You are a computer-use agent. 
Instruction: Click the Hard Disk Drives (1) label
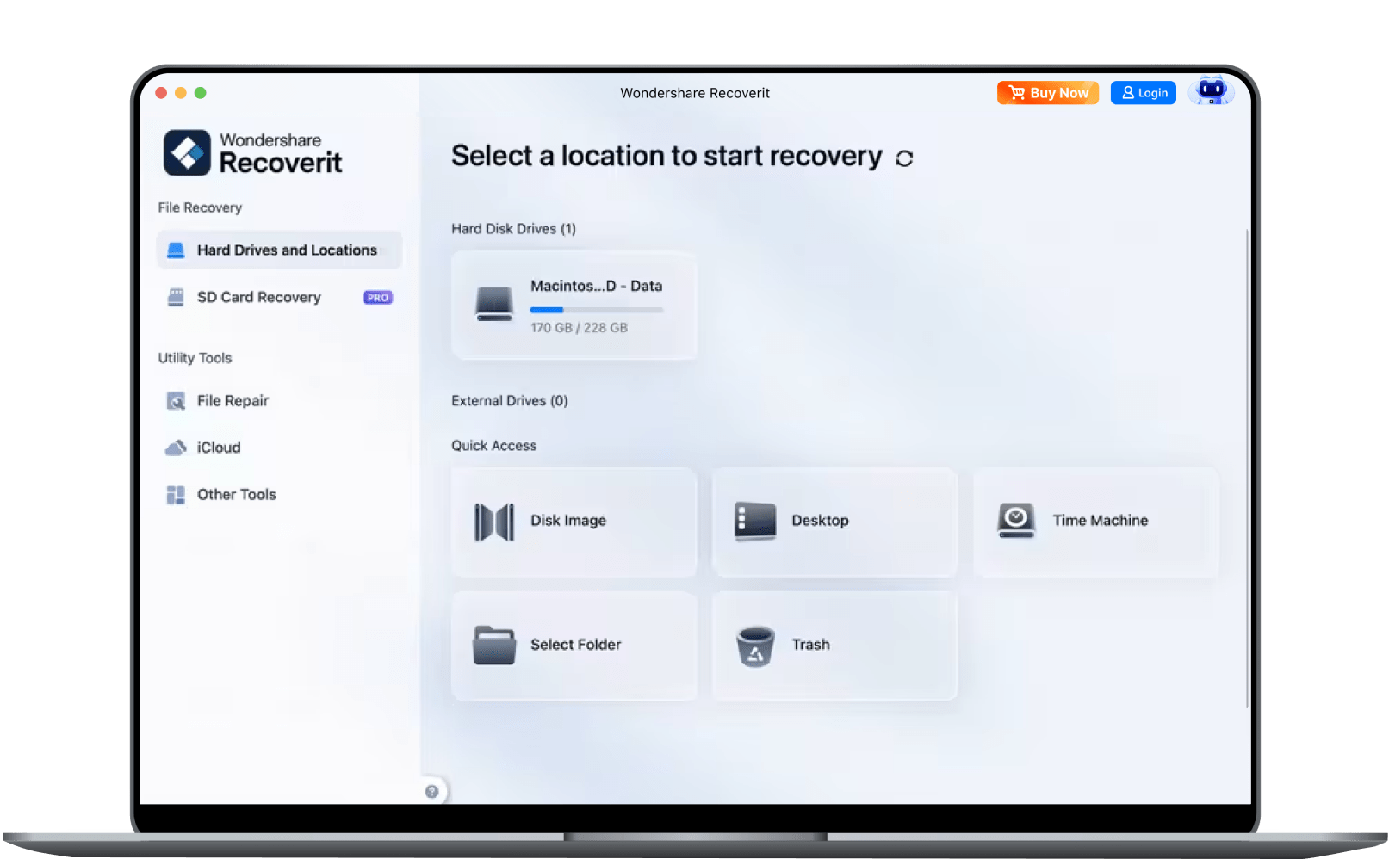pyautogui.click(x=514, y=229)
